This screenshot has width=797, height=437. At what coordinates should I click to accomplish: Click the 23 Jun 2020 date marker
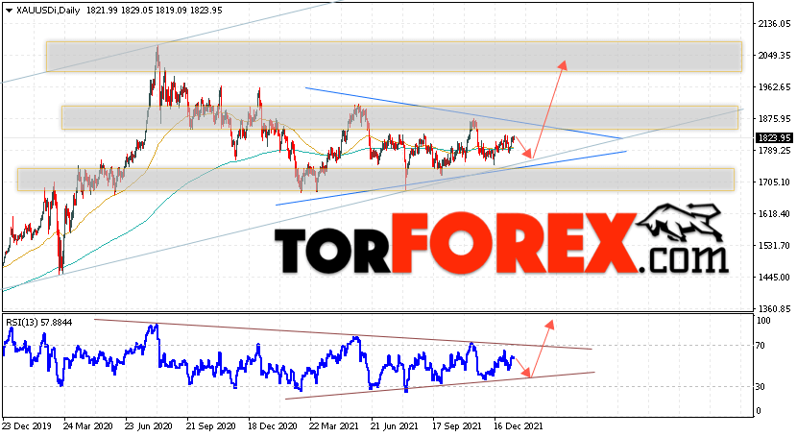pyautogui.click(x=149, y=425)
